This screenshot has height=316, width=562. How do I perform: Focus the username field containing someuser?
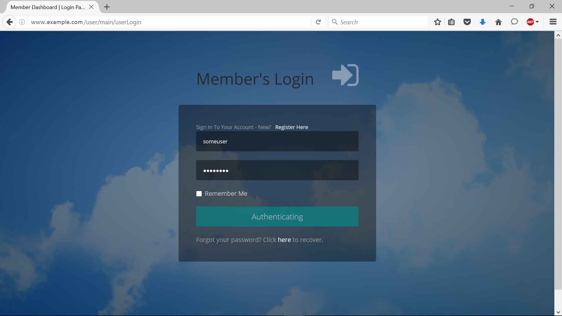277,141
